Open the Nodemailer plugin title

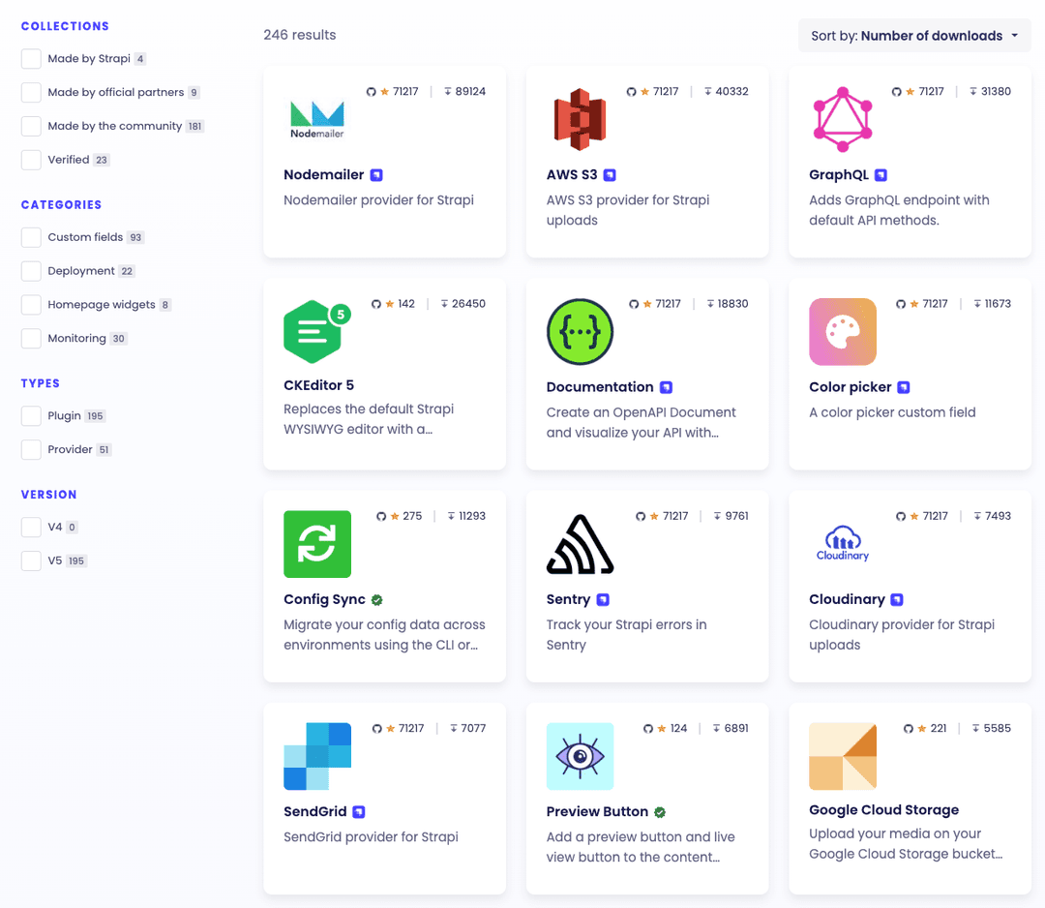click(324, 174)
